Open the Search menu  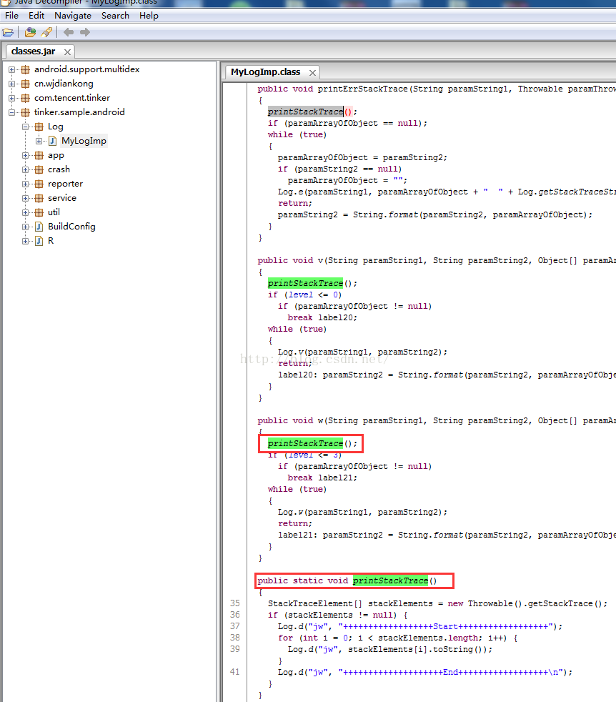click(115, 16)
